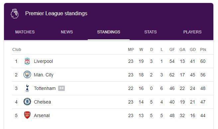
Task: Click the Liverpool club crest
Action: (27, 61)
